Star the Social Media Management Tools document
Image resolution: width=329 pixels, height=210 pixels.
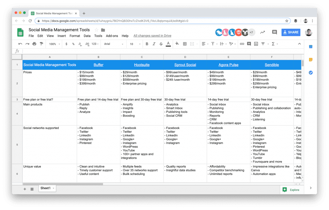(96, 30)
